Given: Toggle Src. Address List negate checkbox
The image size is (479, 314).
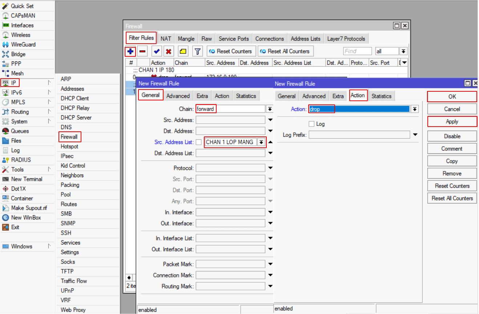Looking at the screenshot, I should 199,142.
